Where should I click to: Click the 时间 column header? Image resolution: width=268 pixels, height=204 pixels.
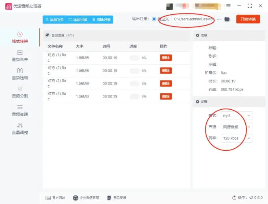[x=106, y=46]
